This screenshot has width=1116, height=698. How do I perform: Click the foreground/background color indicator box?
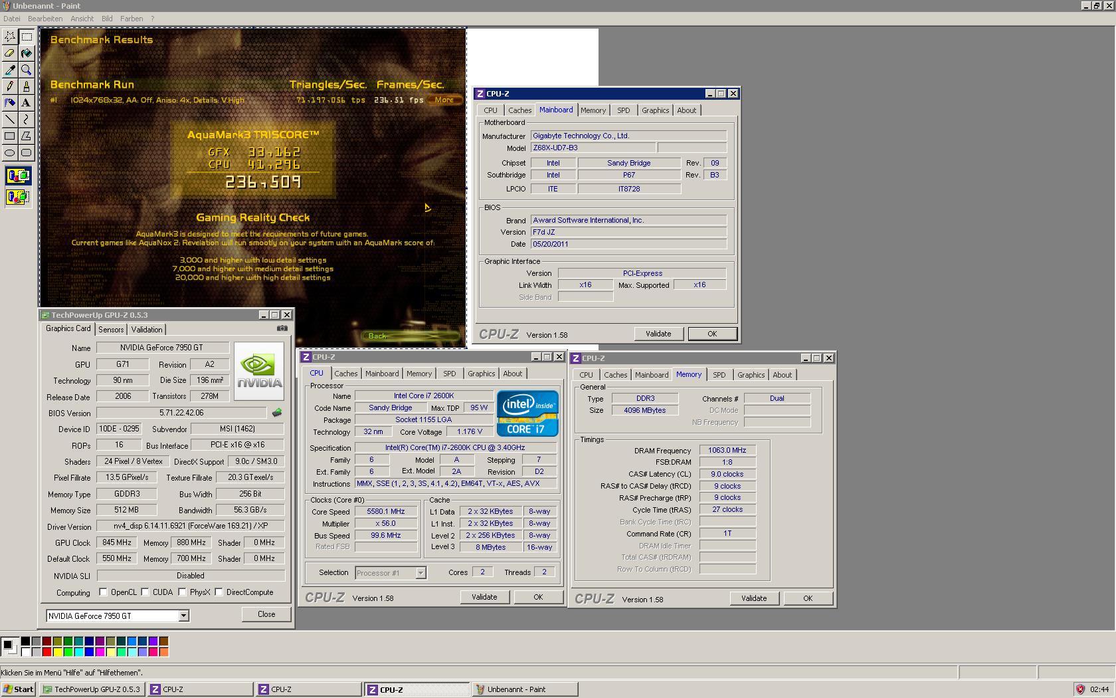[x=10, y=647]
